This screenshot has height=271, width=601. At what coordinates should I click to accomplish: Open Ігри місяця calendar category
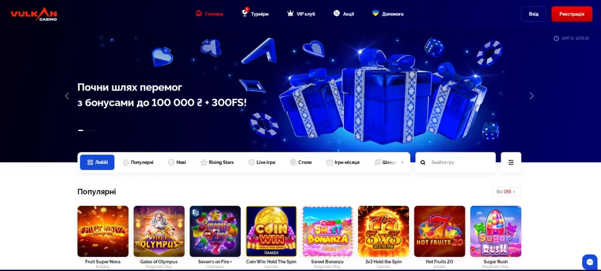tap(343, 162)
